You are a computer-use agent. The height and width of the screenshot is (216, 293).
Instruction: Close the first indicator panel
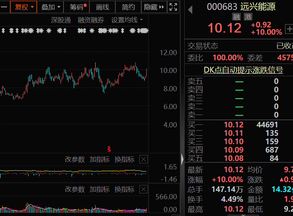[x=144, y=159]
